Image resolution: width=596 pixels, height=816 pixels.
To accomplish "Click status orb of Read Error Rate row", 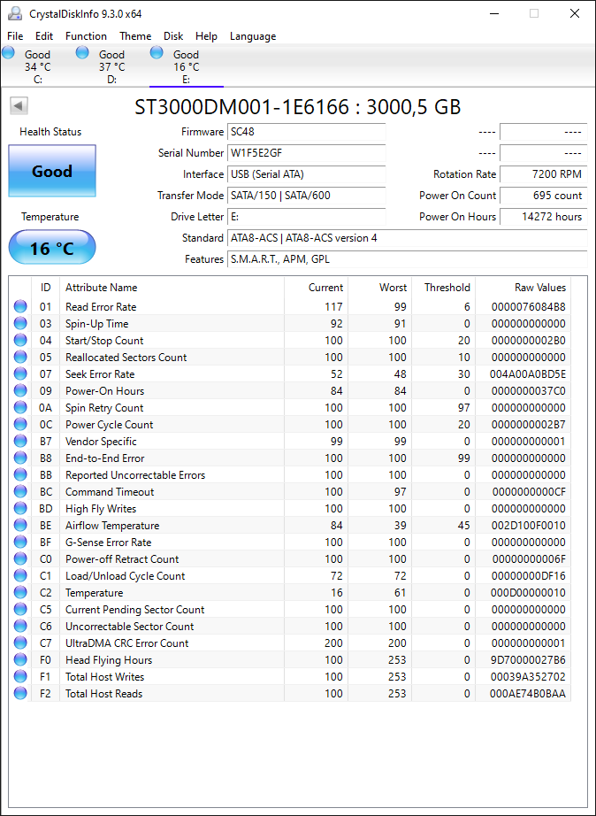I will (x=20, y=306).
